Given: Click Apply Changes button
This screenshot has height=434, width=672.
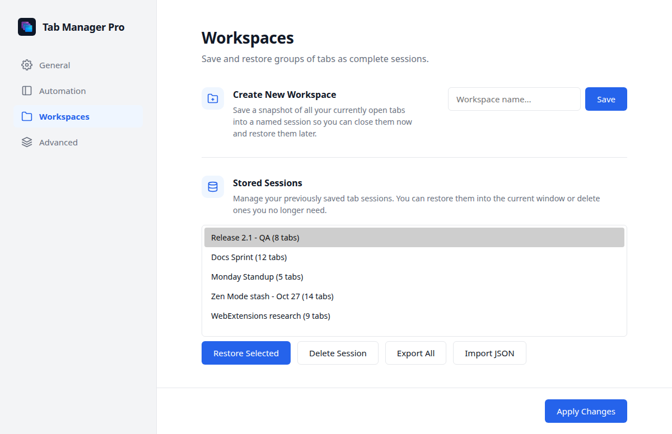Looking at the screenshot, I should point(586,411).
